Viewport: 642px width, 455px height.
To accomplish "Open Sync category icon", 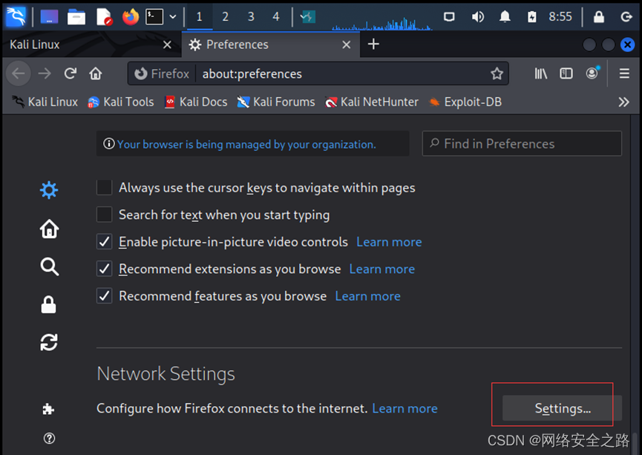I will (x=49, y=342).
